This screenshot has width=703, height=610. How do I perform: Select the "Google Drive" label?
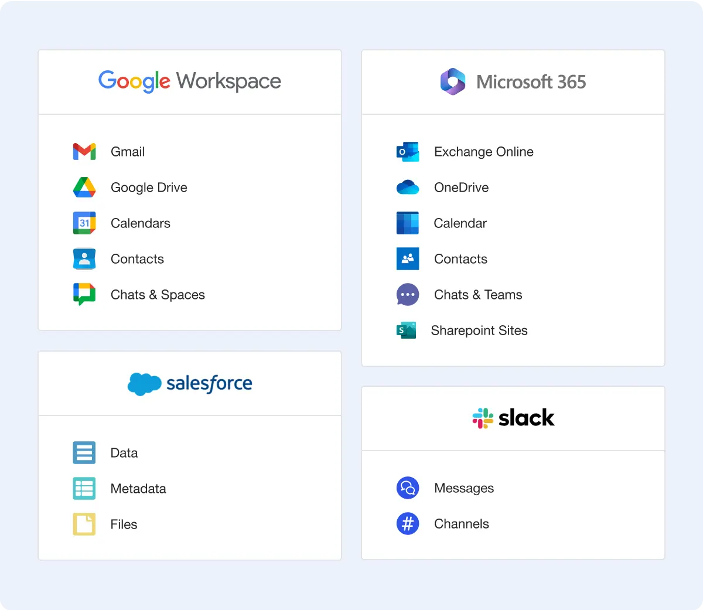pos(149,188)
